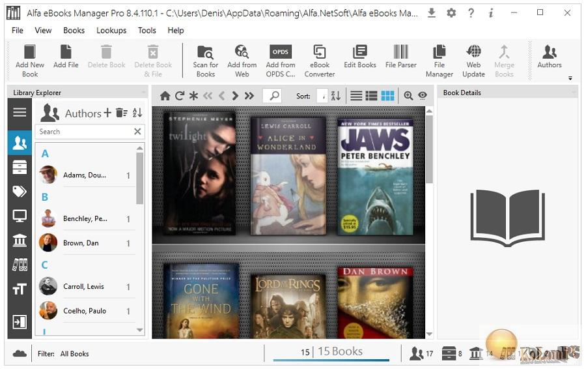The width and height of the screenshot is (586, 369).
Task: Delete author using the trash list icon
Action: point(122,113)
